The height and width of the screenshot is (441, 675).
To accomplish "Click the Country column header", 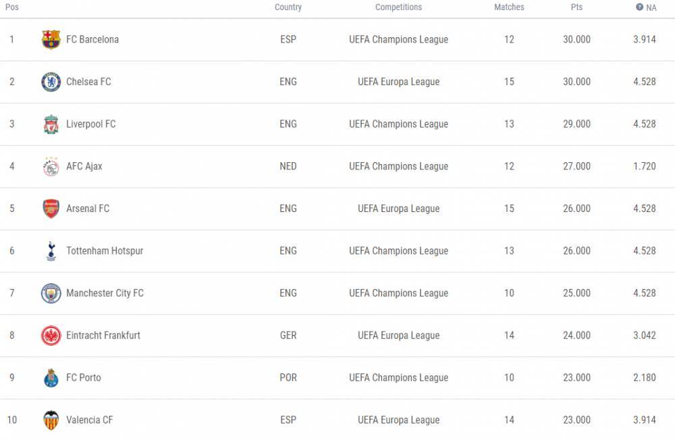I will 288,7.
